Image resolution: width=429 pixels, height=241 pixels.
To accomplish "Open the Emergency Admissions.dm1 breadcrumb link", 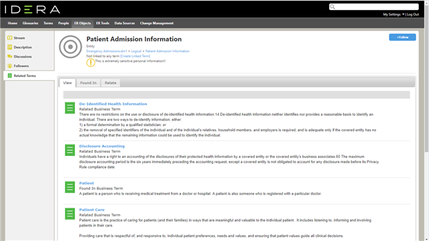I will click(x=107, y=51).
